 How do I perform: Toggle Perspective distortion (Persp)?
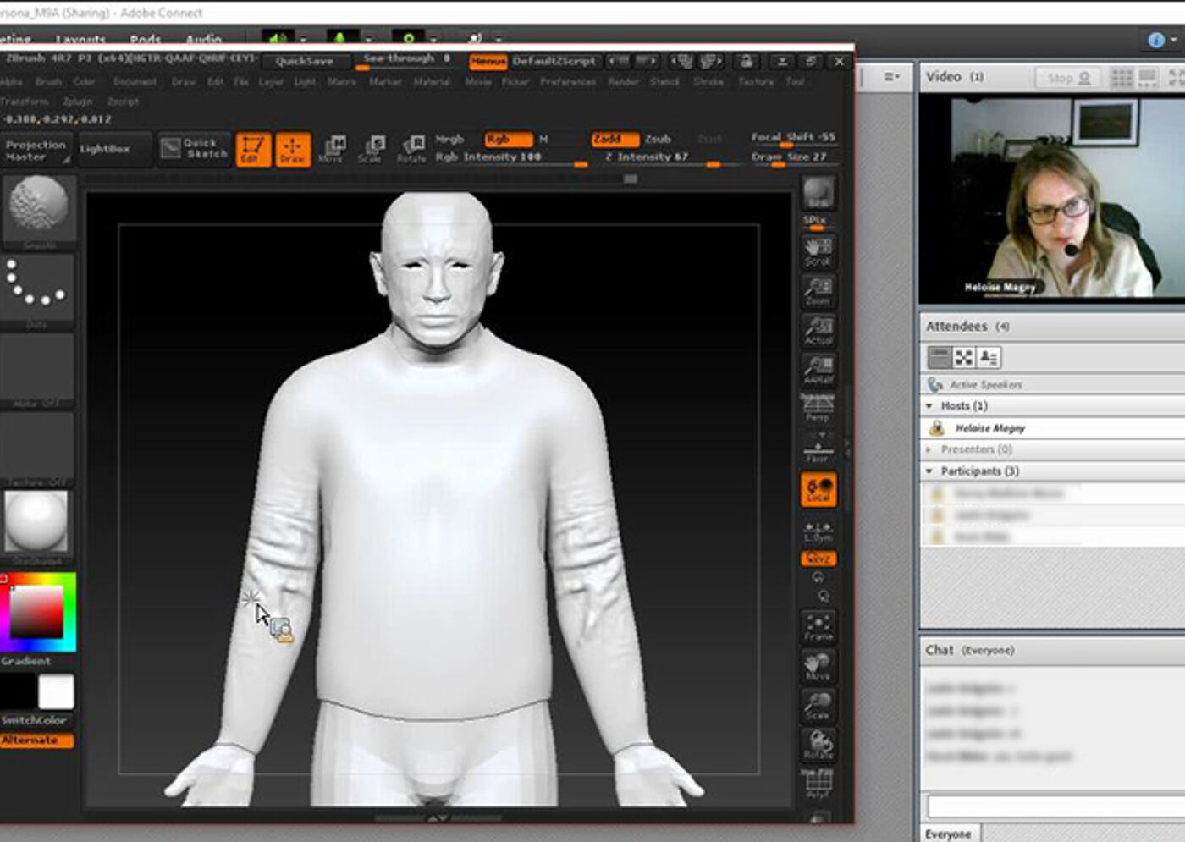tap(818, 406)
